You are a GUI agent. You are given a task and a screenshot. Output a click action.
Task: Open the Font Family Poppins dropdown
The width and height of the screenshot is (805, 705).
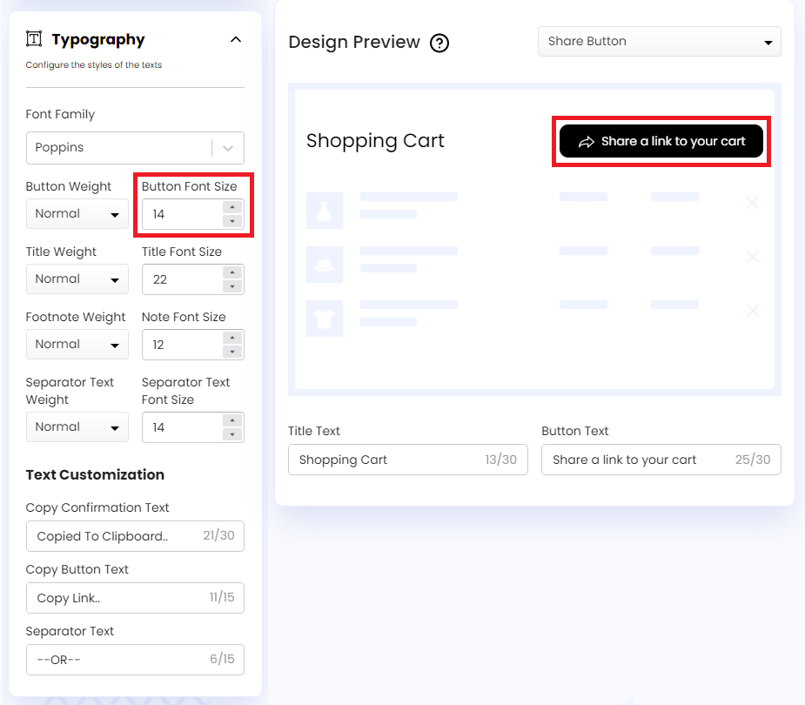[x=135, y=148]
